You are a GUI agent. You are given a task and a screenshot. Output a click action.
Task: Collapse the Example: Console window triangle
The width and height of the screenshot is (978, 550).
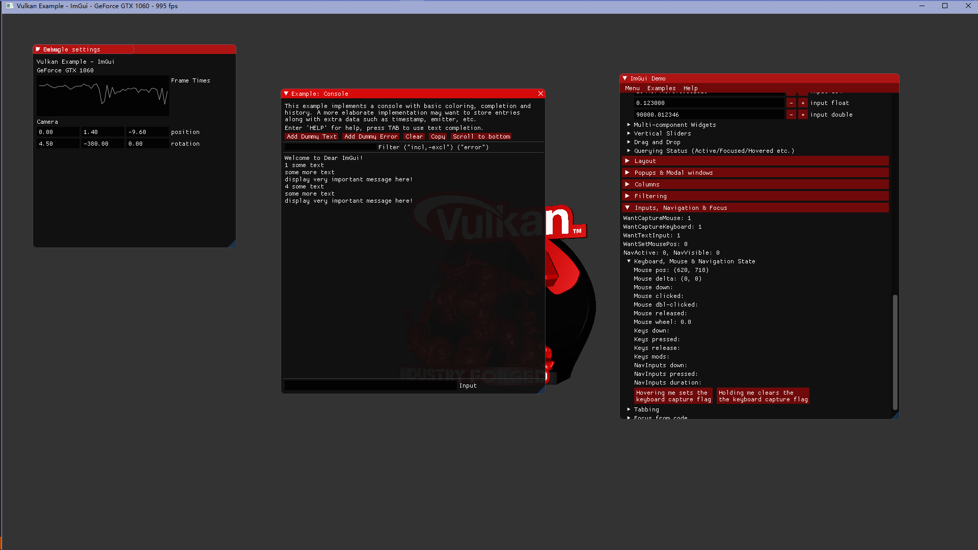point(286,94)
